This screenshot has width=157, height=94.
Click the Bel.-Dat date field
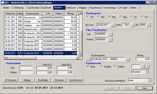tap(103, 25)
